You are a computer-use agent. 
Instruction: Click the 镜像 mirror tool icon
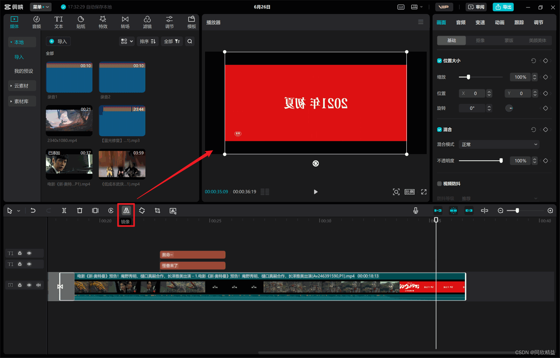click(126, 210)
